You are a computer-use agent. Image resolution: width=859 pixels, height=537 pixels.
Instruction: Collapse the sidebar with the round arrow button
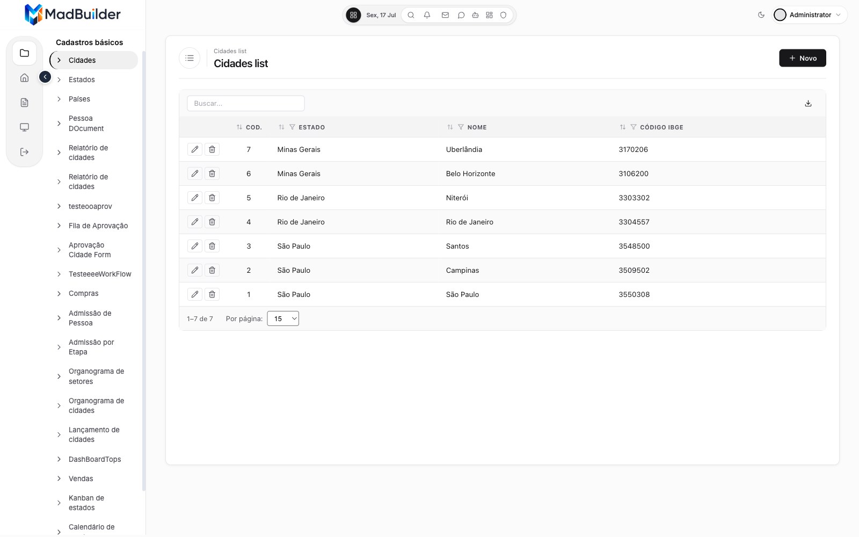pyautogui.click(x=45, y=77)
